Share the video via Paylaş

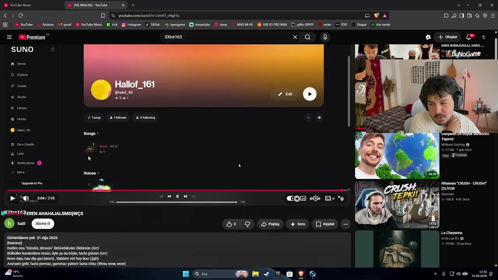pos(270,224)
